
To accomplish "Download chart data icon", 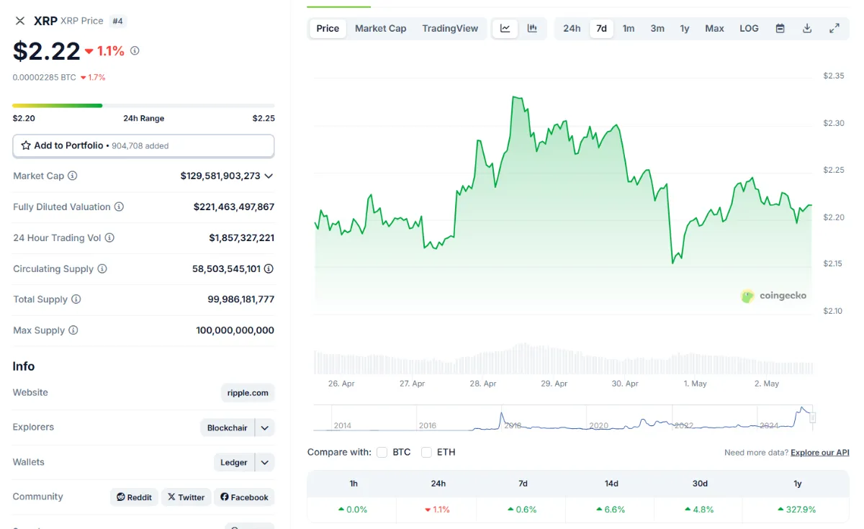I will [807, 29].
